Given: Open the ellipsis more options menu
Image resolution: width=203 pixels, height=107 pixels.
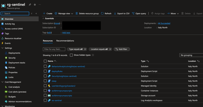Looking at the screenshot, I should (x=40, y=5).
